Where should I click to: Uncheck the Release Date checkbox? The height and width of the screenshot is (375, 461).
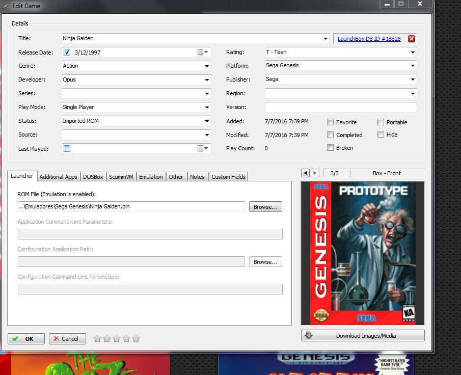(x=67, y=52)
